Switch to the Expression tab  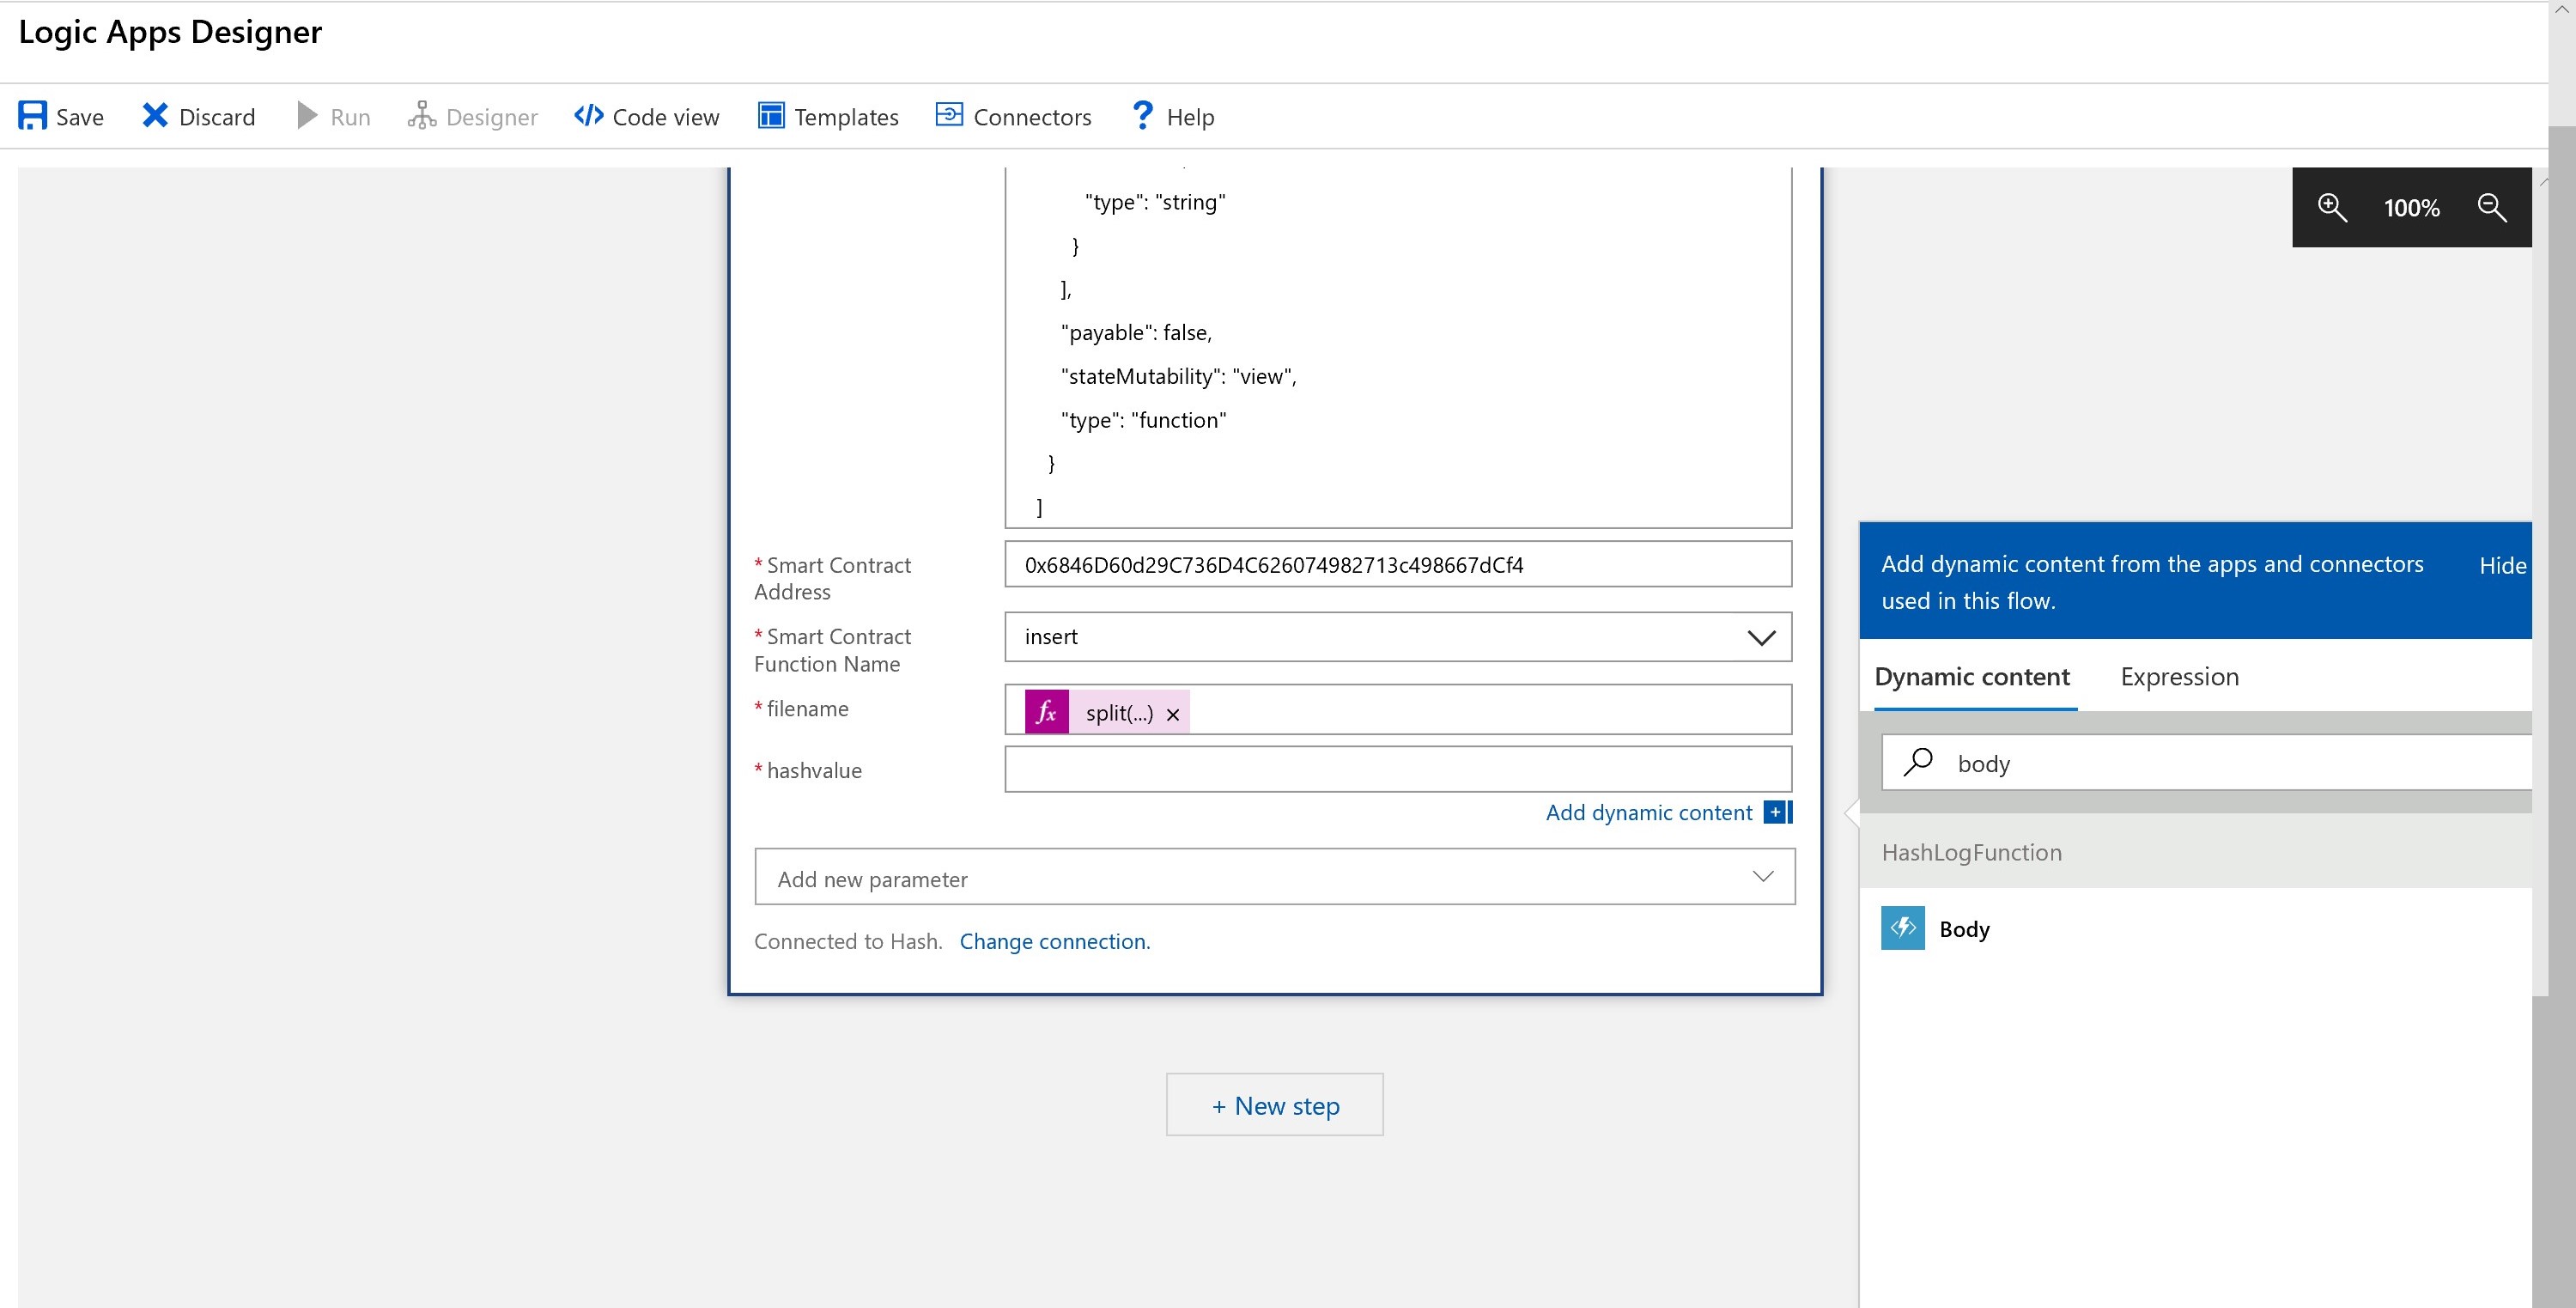pyautogui.click(x=2179, y=677)
